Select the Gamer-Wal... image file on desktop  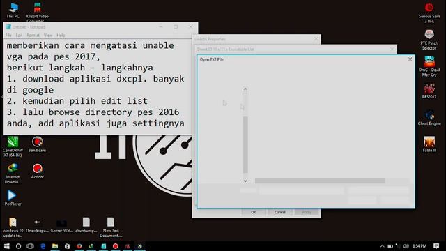[62, 225]
